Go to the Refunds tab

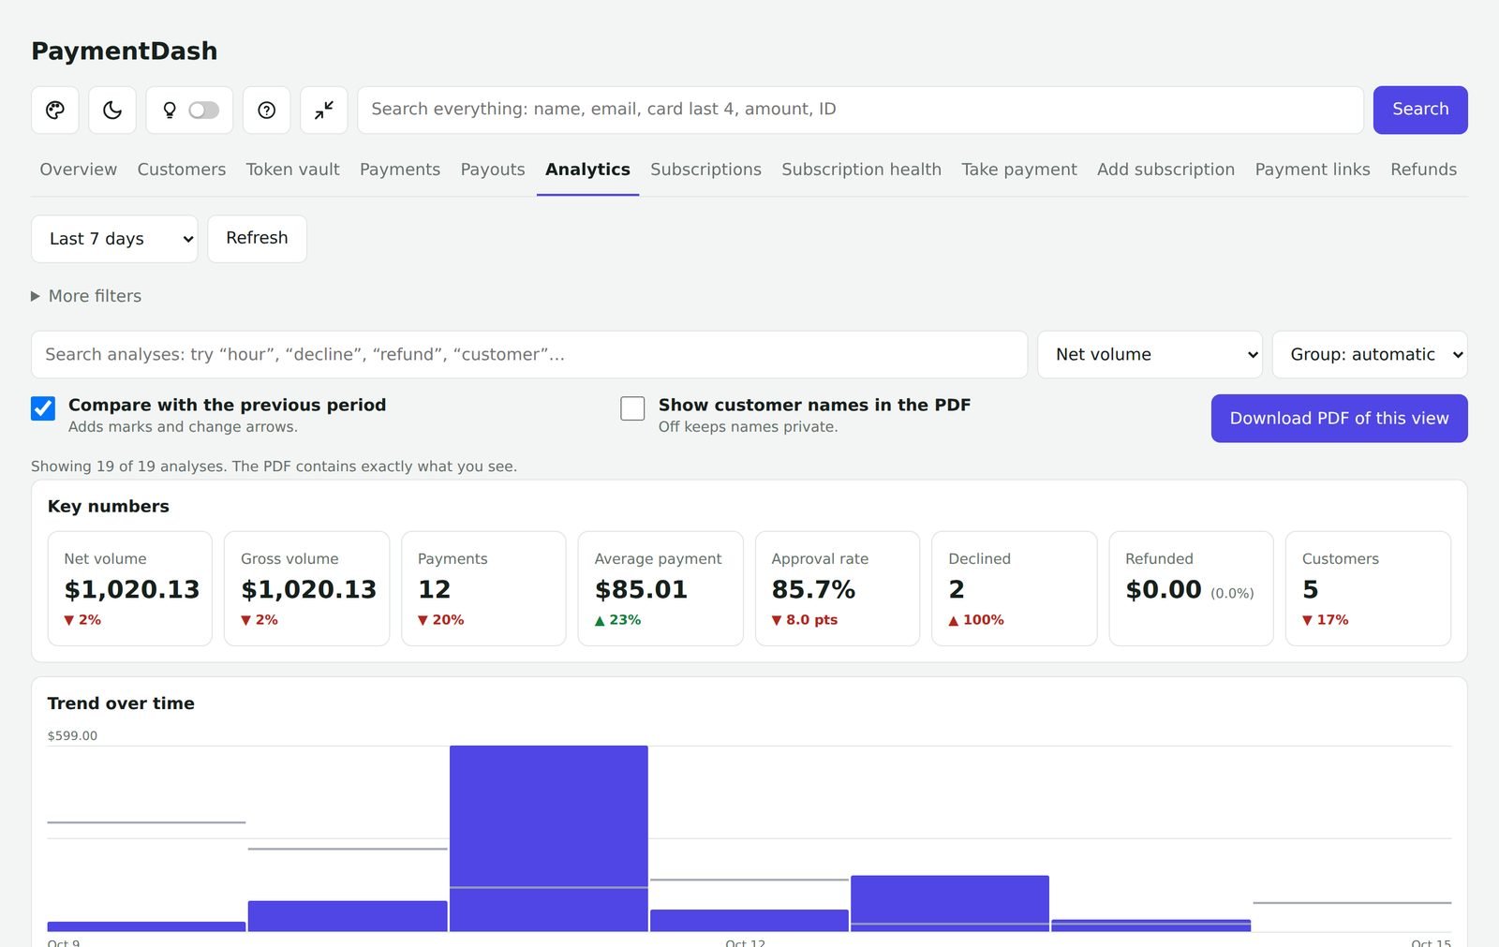1424,170
